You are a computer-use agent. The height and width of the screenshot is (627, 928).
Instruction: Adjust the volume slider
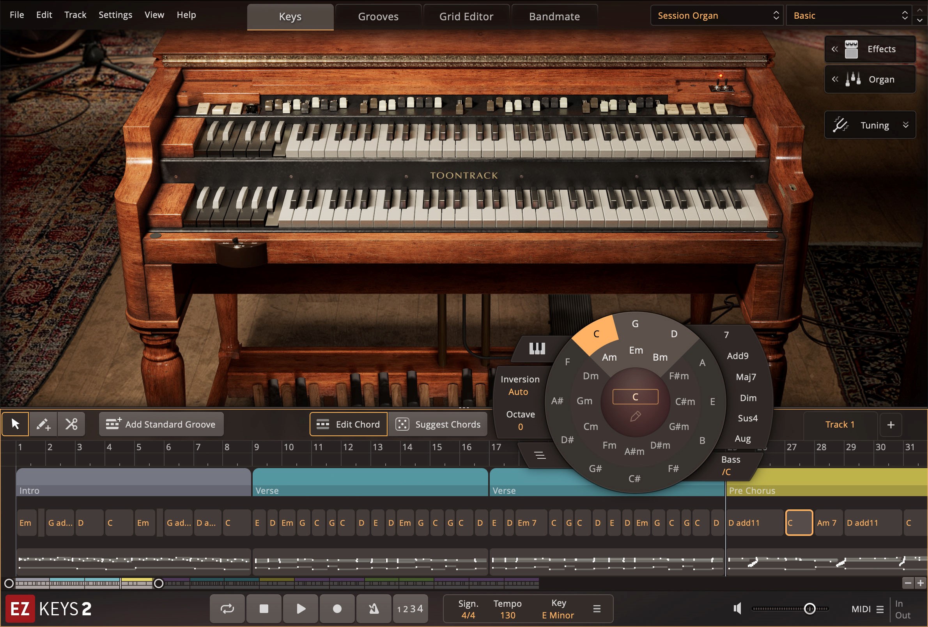[x=810, y=609]
